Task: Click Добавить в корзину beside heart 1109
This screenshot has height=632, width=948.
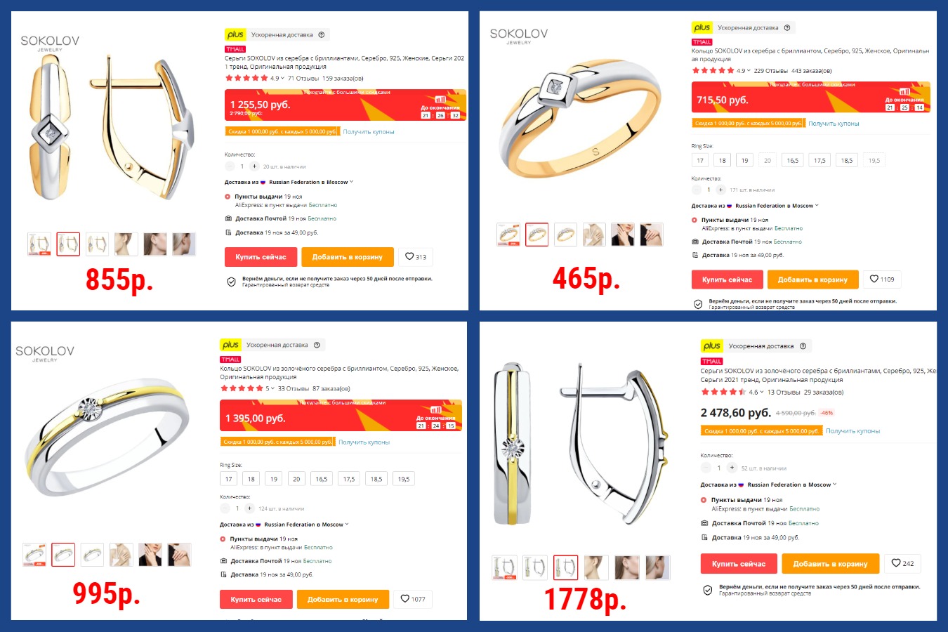Action: (x=813, y=279)
